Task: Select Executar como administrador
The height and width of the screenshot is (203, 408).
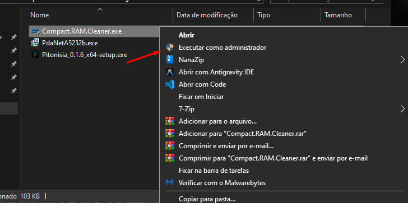Action: point(222,48)
